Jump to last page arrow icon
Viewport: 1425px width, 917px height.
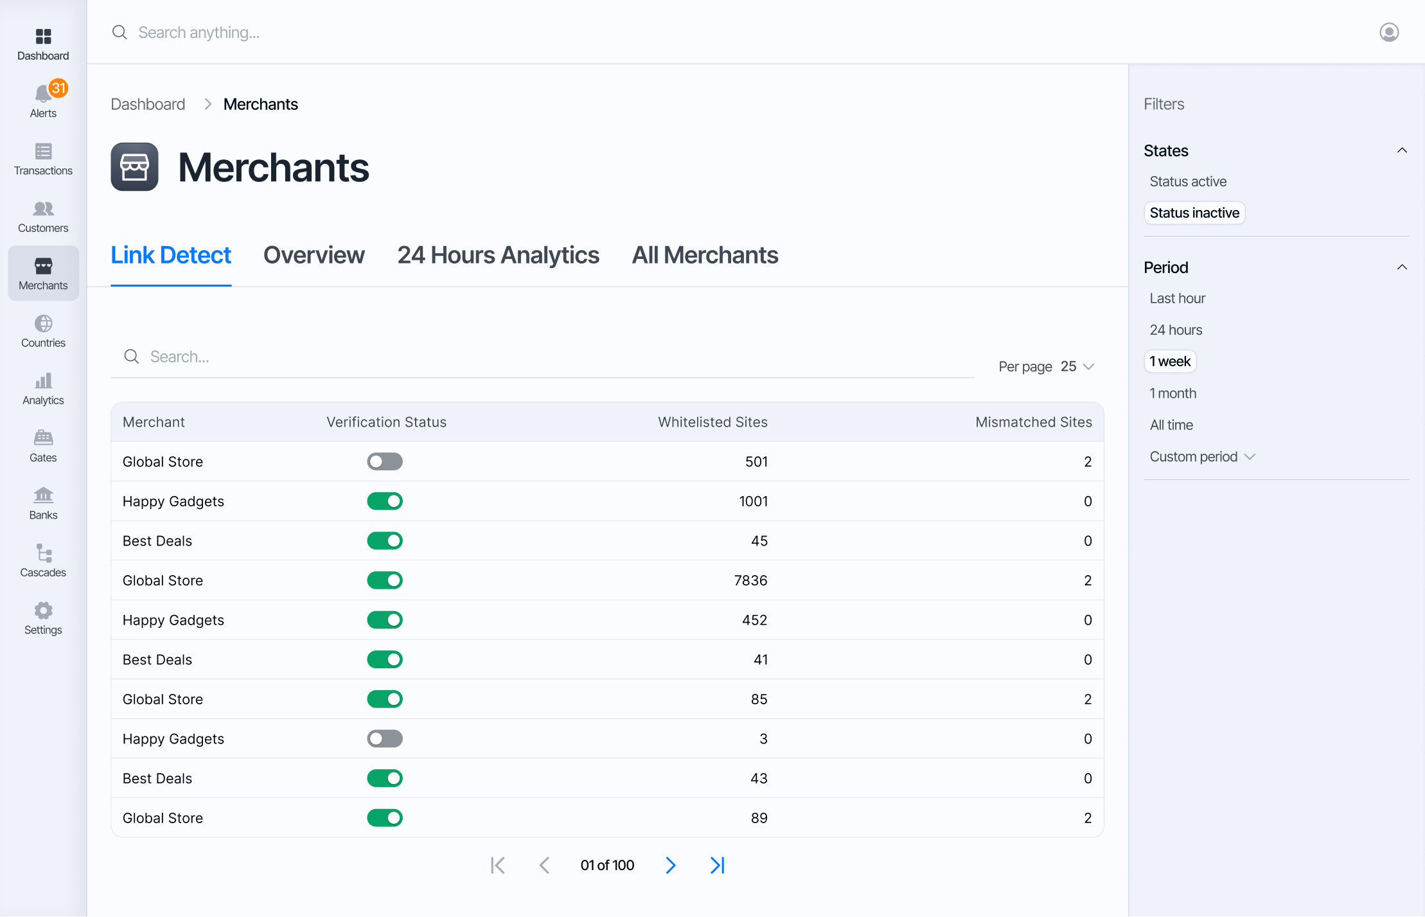pos(717,866)
